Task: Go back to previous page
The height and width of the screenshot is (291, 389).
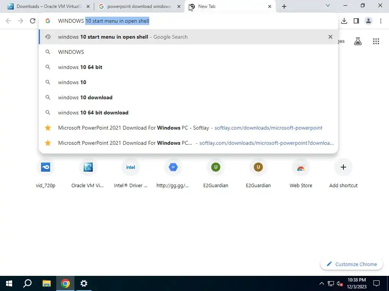Action: point(8,21)
